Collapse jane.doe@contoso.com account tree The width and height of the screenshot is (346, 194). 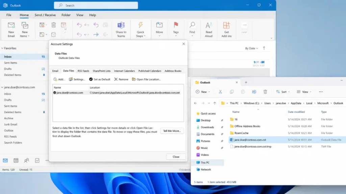(2, 87)
